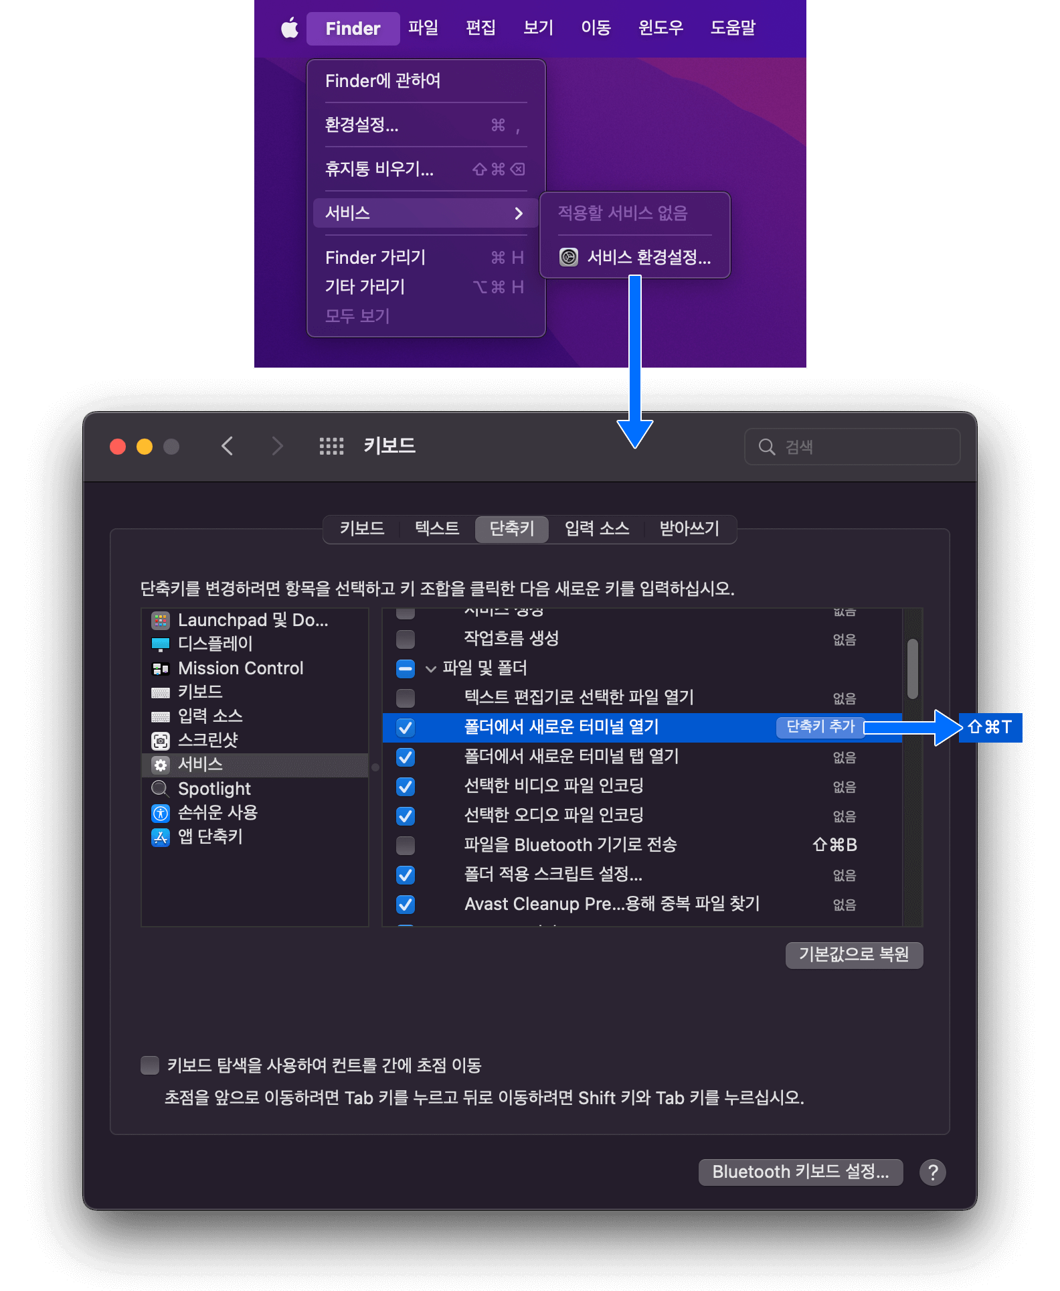Viewport: 1060px width, 1291px height.
Task: Toggle 작업흐름 생성 checkbox
Action: tap(406, 639)
